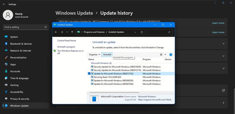Click the Windows Update sidebar icon
The image size is (235, 114).
coord(6,106)
